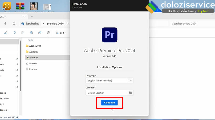Click the Premiere Pro logo icon
This screenshot has width=215, height=120.
(x=109, y=35)
